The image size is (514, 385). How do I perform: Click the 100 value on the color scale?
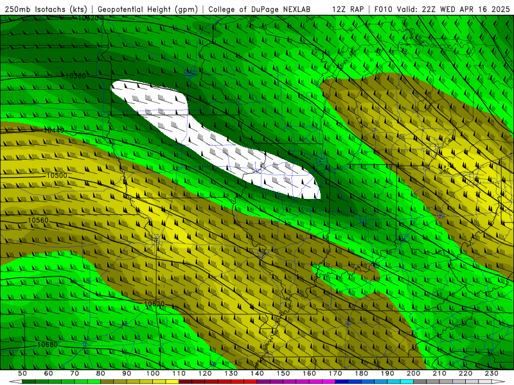click(153, 373)
